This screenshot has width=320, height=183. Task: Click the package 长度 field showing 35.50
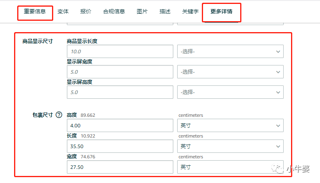click(120, 146)
